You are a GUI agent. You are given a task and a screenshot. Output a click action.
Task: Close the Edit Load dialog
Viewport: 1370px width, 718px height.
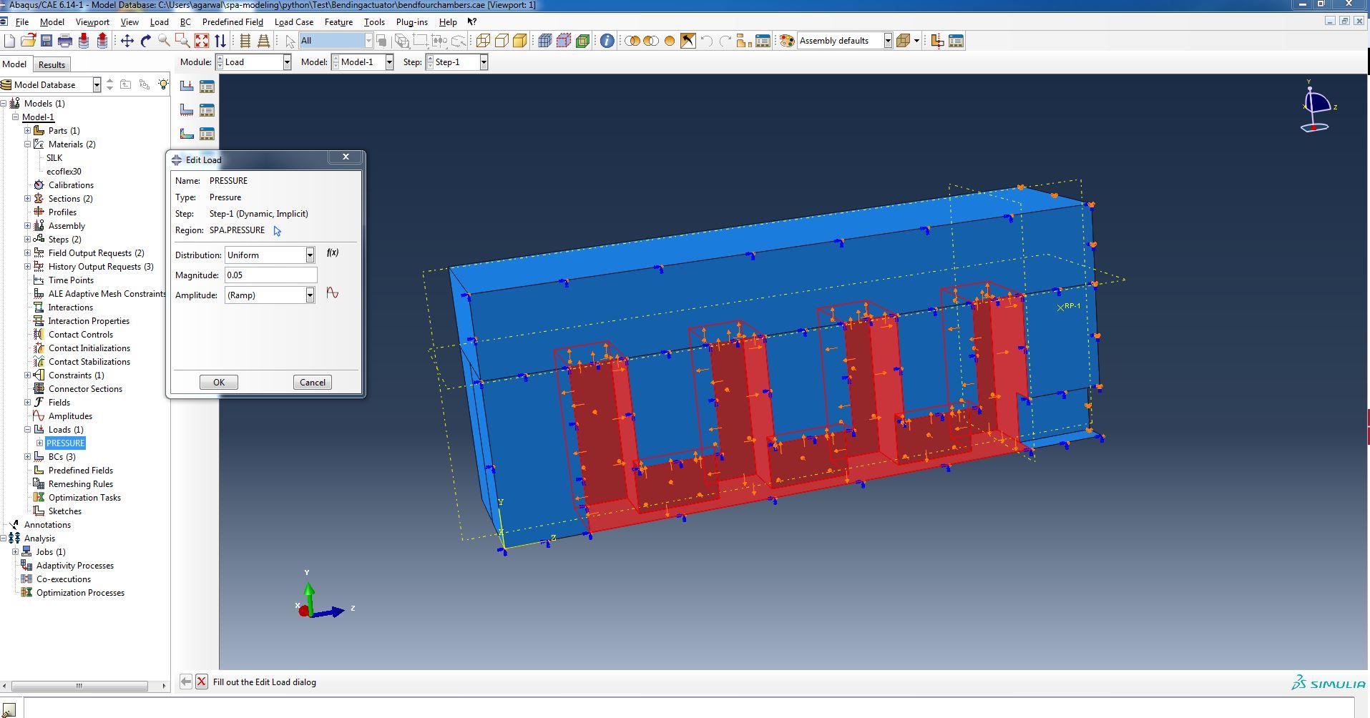tap(346, 157)
